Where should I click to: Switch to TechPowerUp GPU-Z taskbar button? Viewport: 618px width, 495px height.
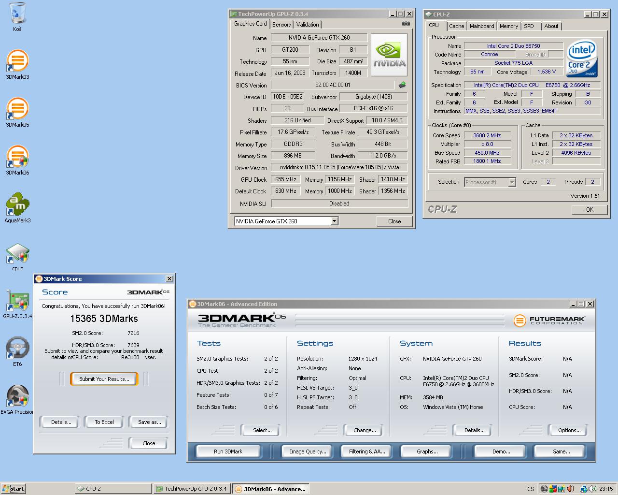click(x=192, y=489)
